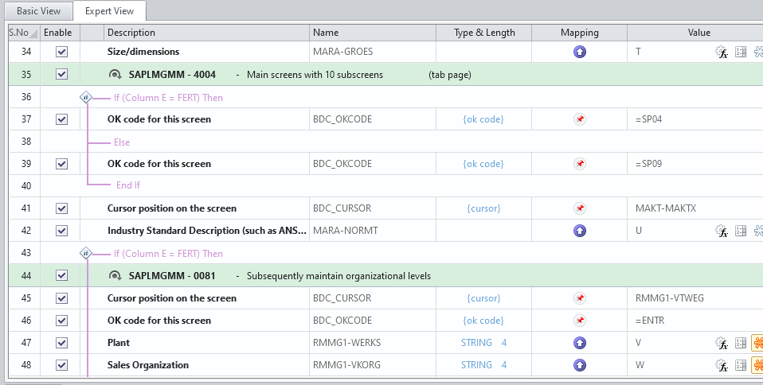The width and height of the screenshot is (763, 385).
Task: Collapse the If condition on row 43
Action: tap(86, 254)
